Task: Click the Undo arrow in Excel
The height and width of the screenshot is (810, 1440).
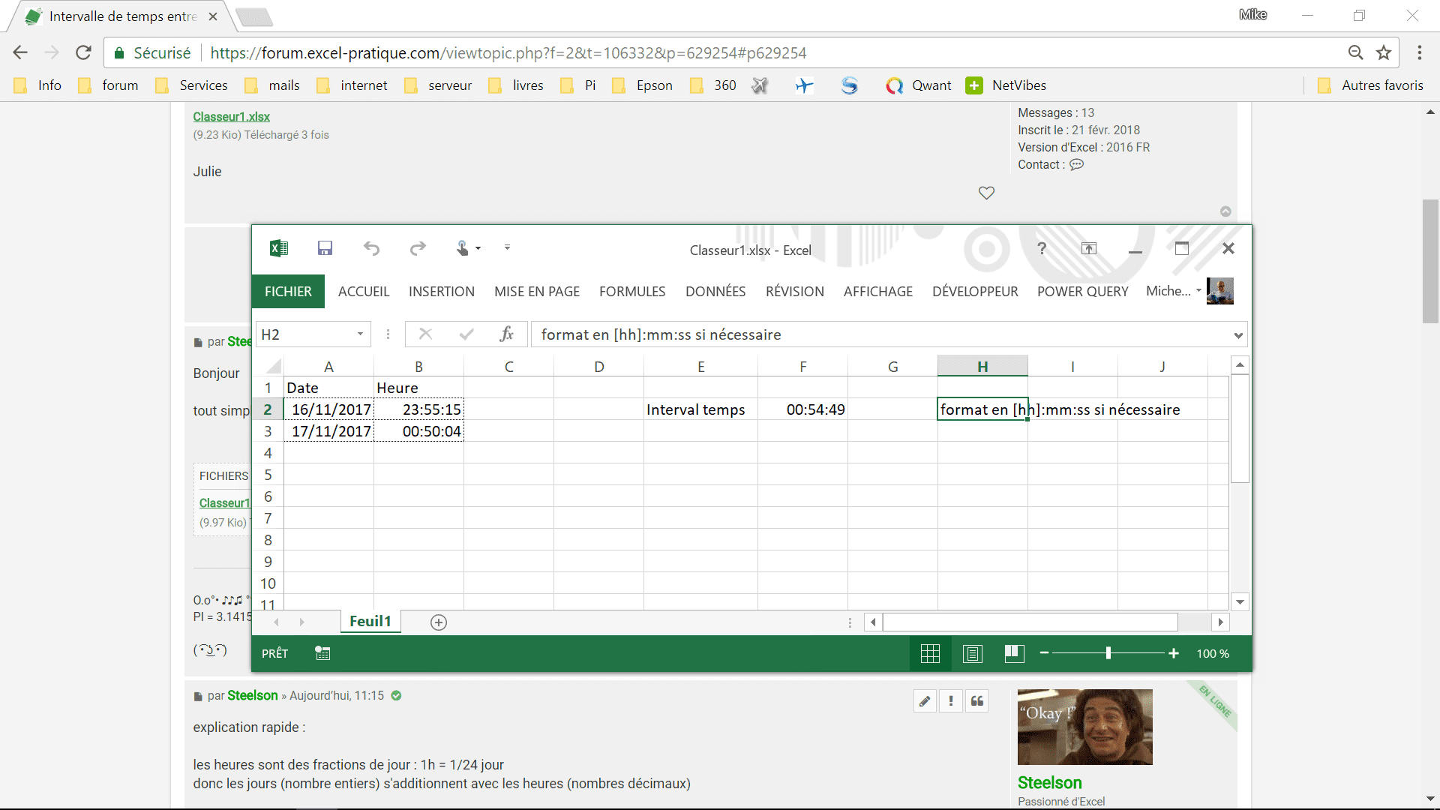Action: pos(371,248)
